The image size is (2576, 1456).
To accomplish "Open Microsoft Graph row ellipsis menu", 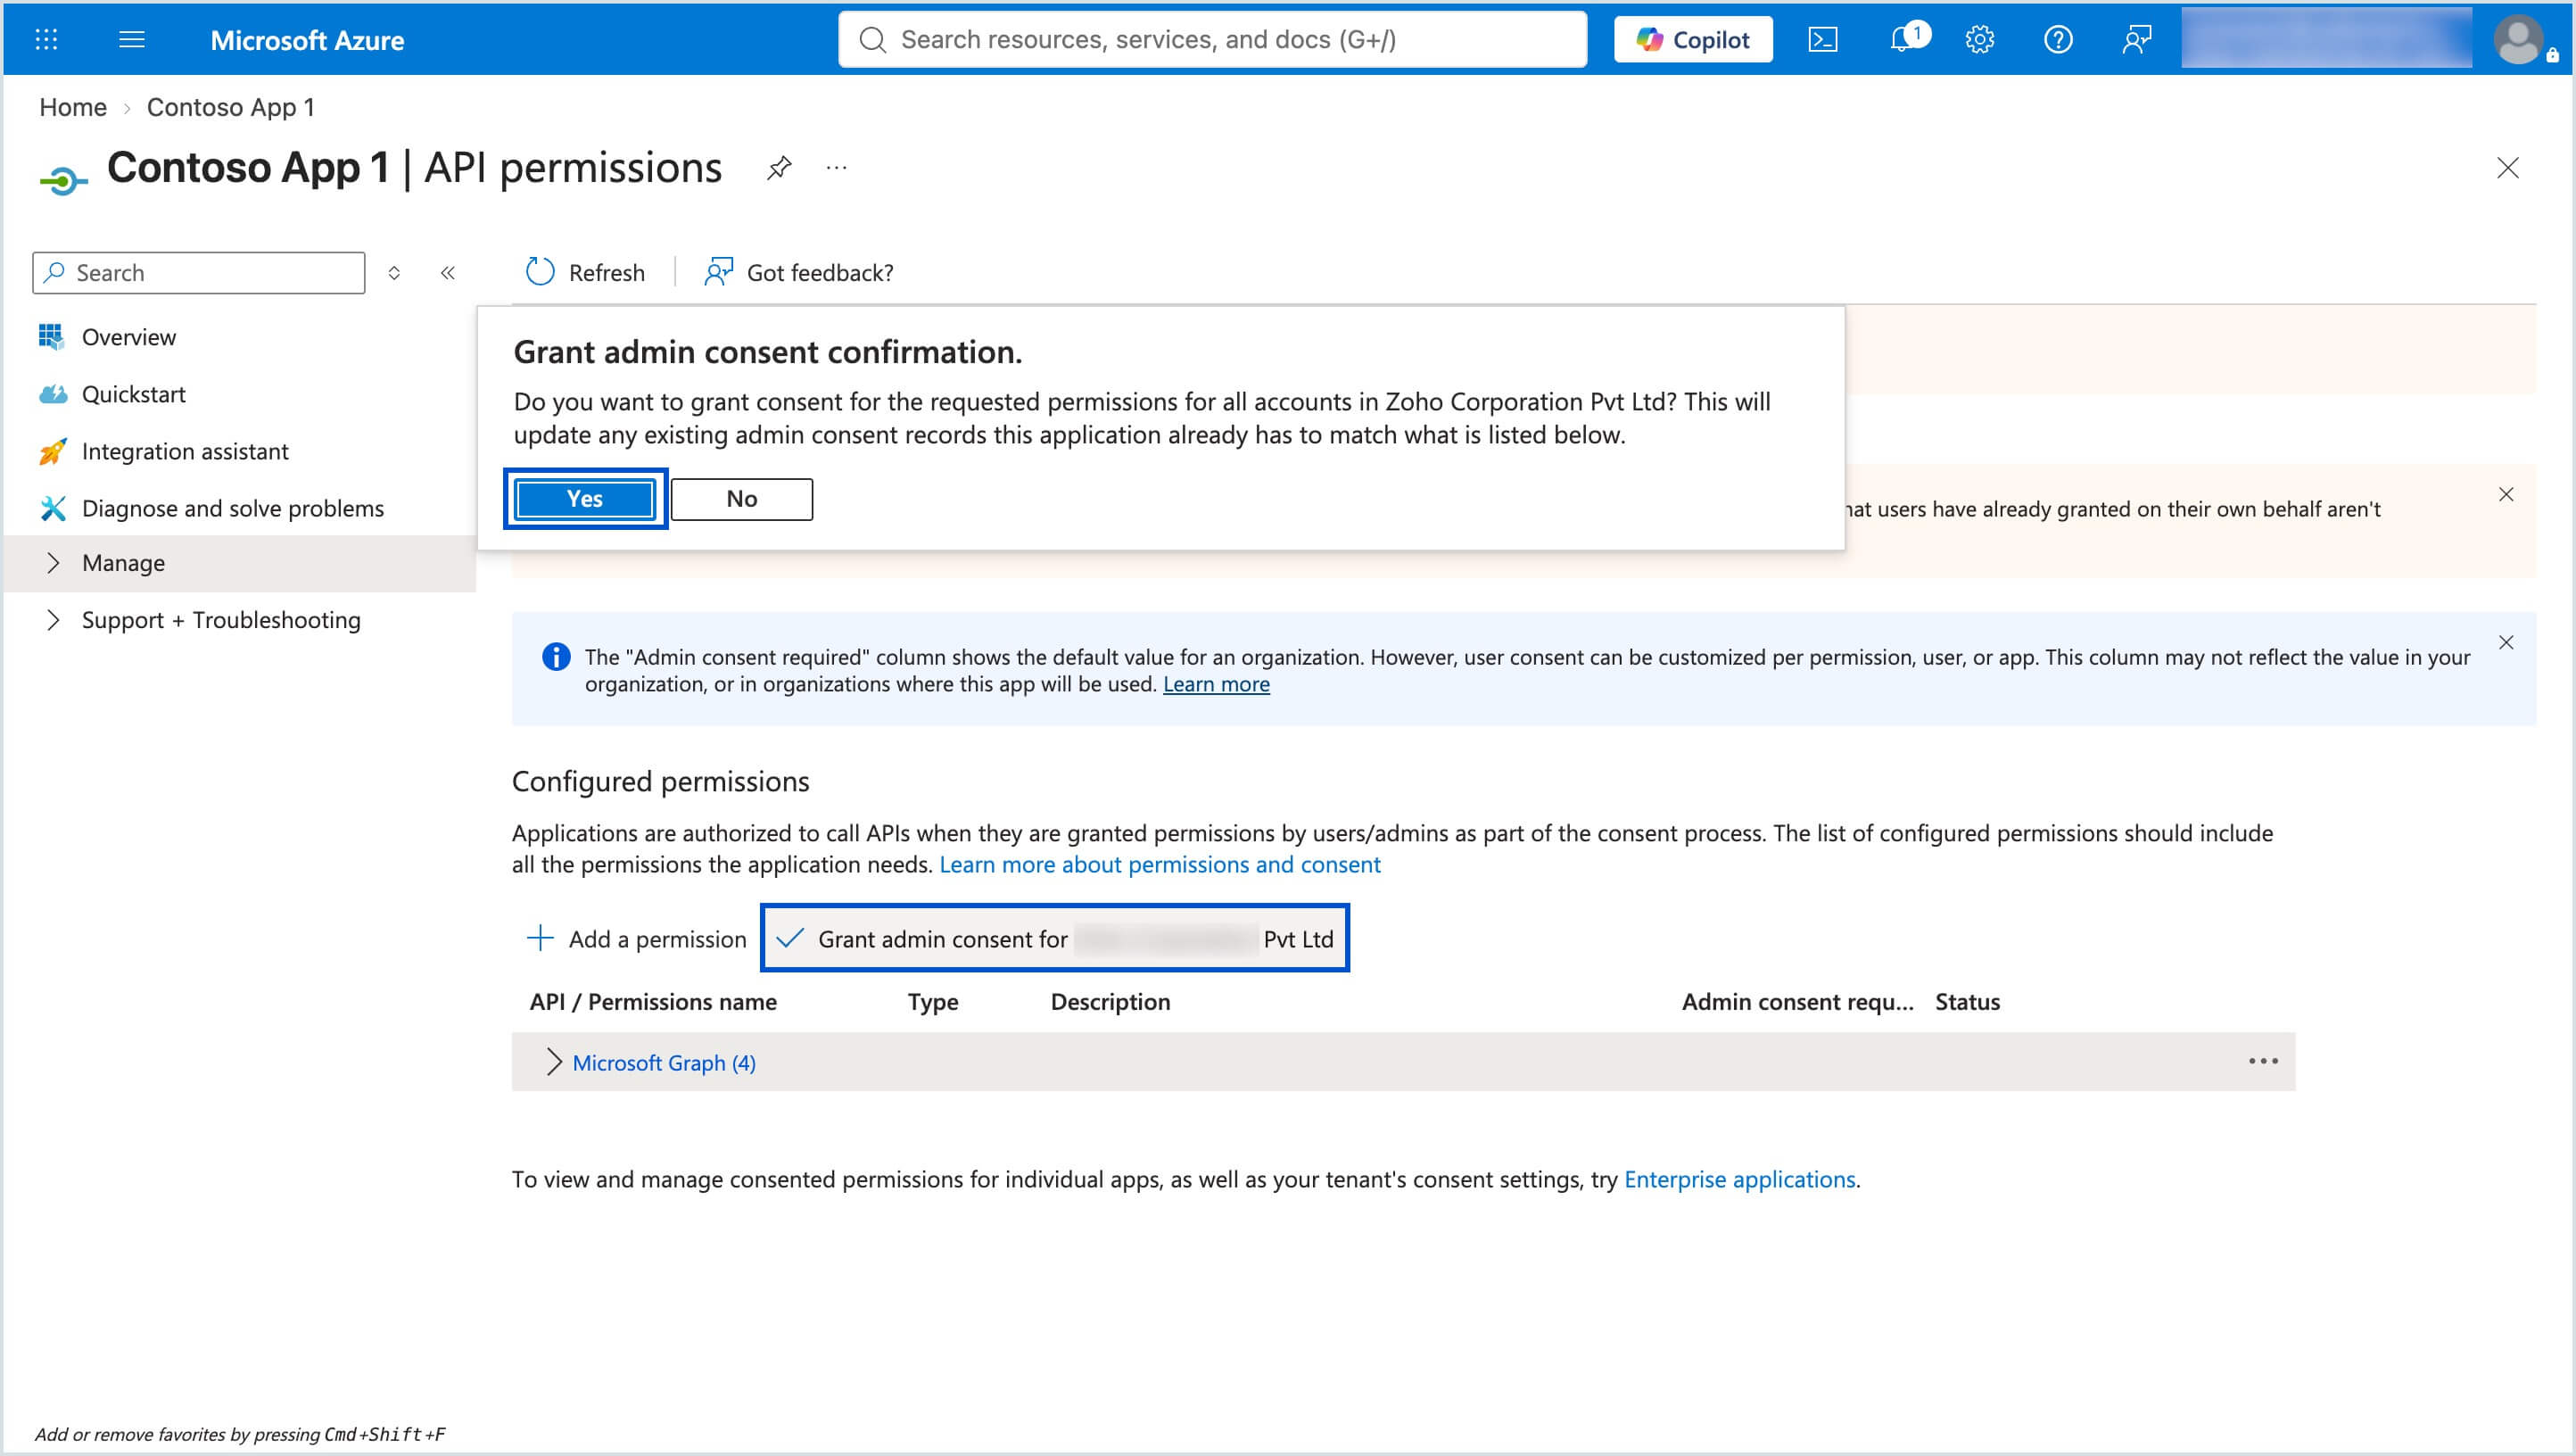I will (2263, 1061).
